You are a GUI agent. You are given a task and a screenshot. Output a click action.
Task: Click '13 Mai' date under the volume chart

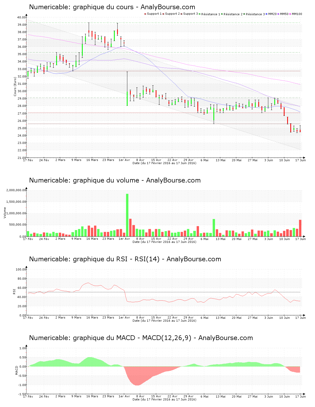220,239
